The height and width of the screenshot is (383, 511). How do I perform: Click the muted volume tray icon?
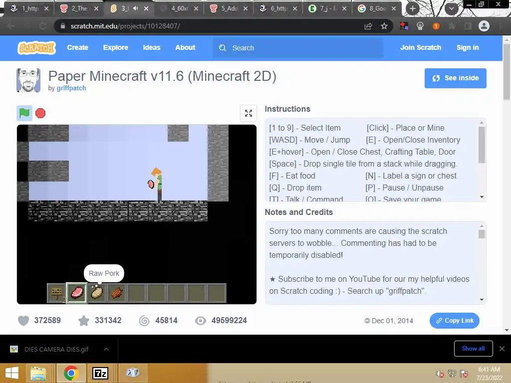point(440,374)
